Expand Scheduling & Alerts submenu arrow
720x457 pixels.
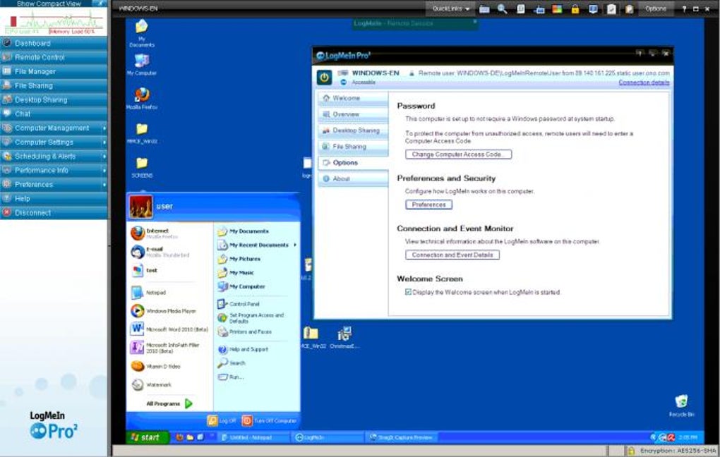[x=104, y=157]
